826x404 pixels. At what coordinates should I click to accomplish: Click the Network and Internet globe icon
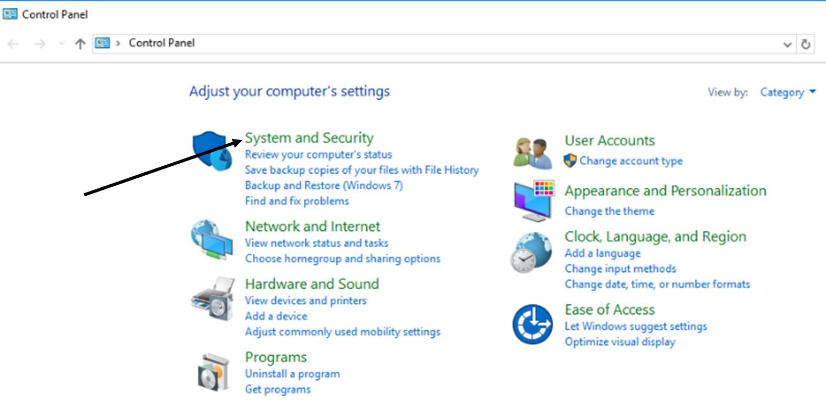(x=212, y=240)
